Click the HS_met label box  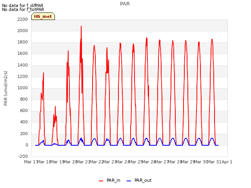[x=43, y=16]
